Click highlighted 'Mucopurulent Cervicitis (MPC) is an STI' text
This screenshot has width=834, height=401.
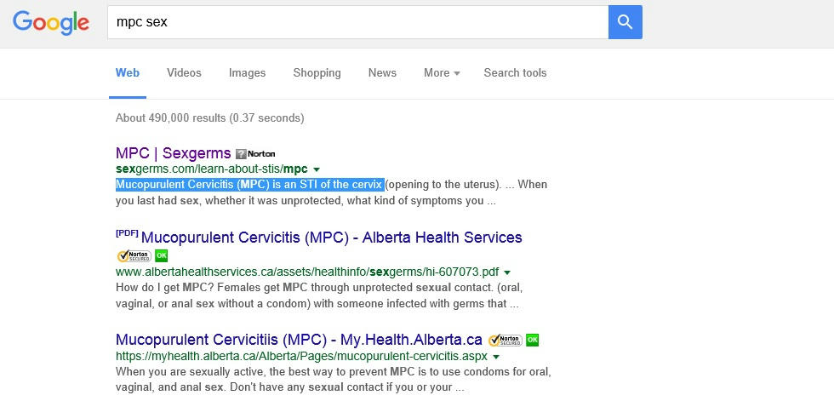click(x=249, y=185)
